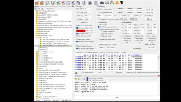Enable Read Checksumm32 checkbox

click(77, 36)
